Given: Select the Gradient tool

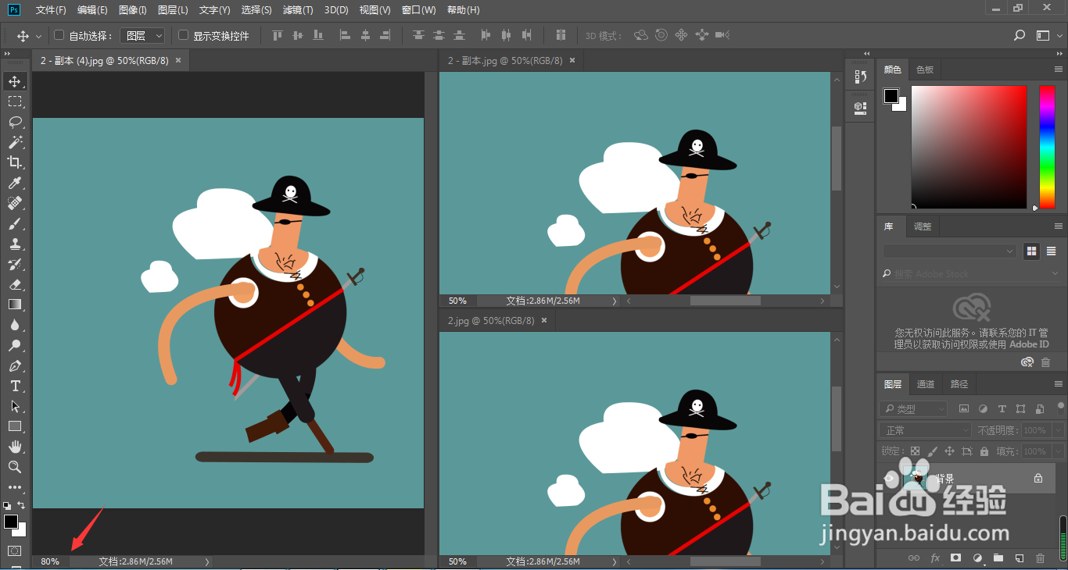Looking at the screenshot, I should pos(15,305).
